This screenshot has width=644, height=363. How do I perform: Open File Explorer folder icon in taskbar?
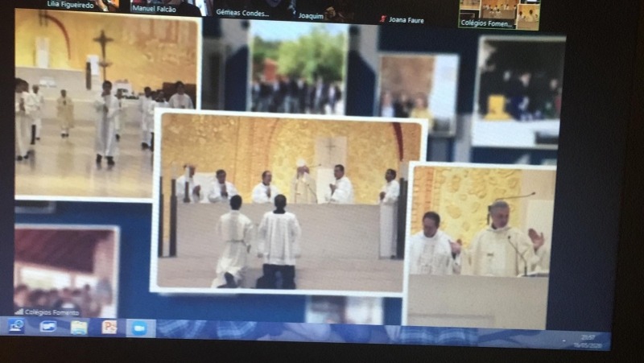(79, 328)
